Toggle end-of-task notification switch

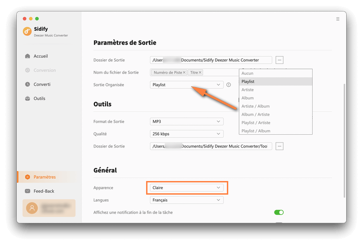[279, 212]
